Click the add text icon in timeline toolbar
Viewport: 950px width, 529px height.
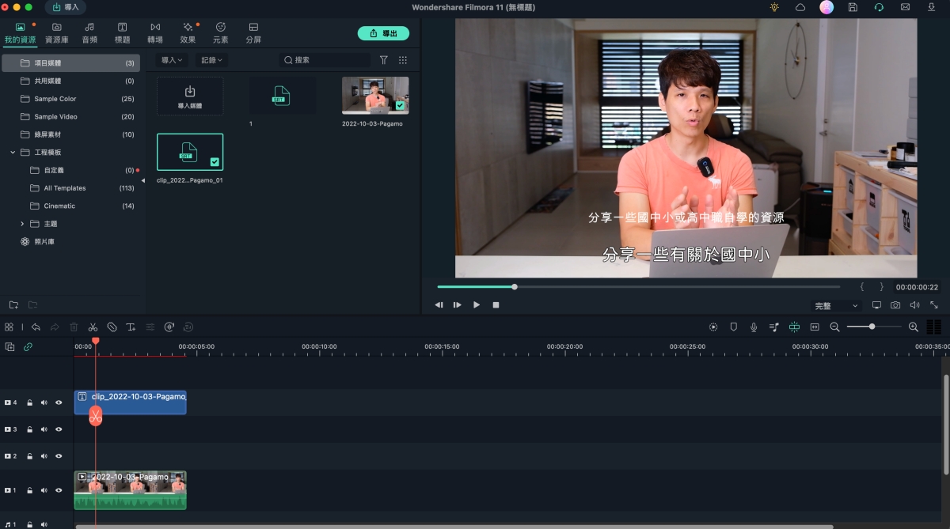click(131, 327)
